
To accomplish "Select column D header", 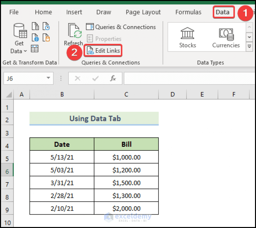I will click(x=173, y=94).
